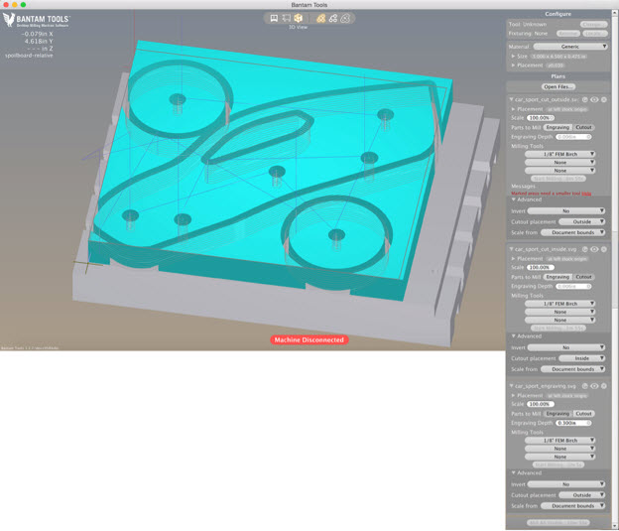Toggle Engraving for car_sport_engraving.svg
The image size is (619, 531).
click(x=557, y=414)
